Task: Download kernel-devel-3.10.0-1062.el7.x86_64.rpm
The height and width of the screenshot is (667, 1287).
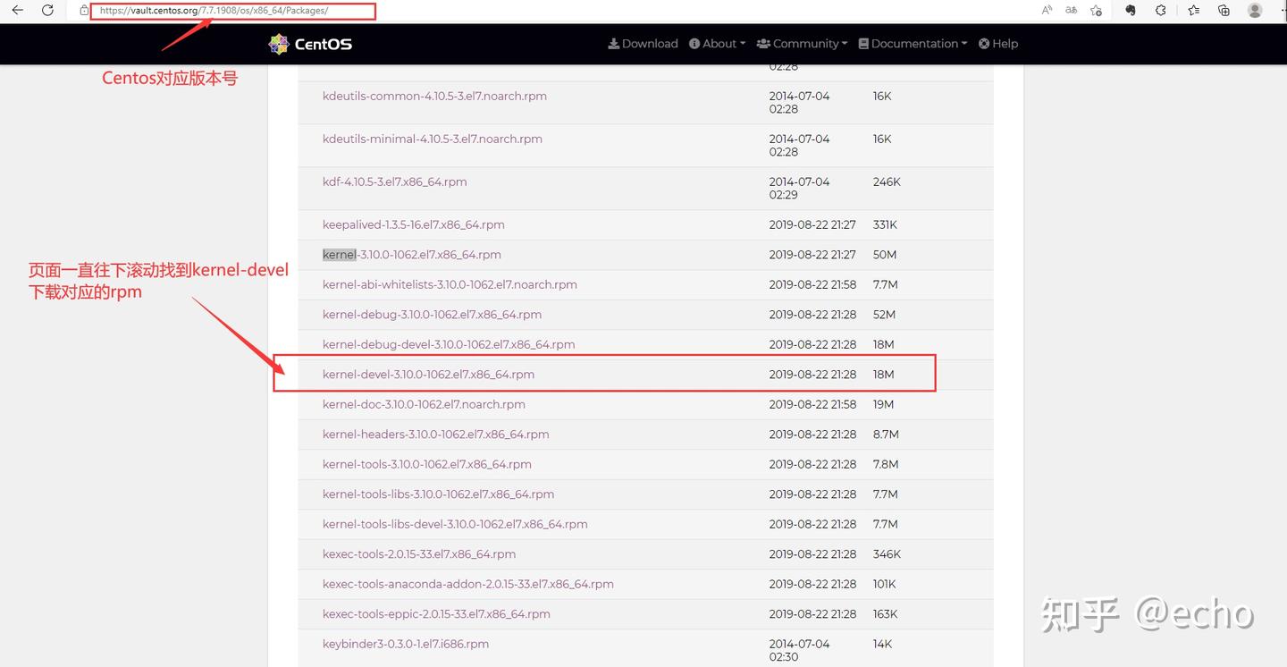Action: pos(428,375)
